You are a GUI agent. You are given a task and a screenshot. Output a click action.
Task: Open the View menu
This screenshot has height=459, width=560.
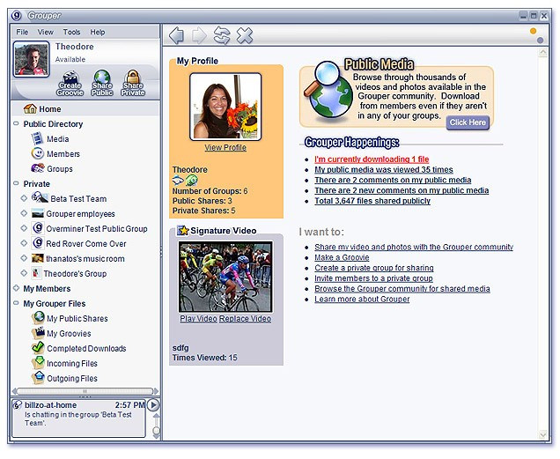point(46,32)
